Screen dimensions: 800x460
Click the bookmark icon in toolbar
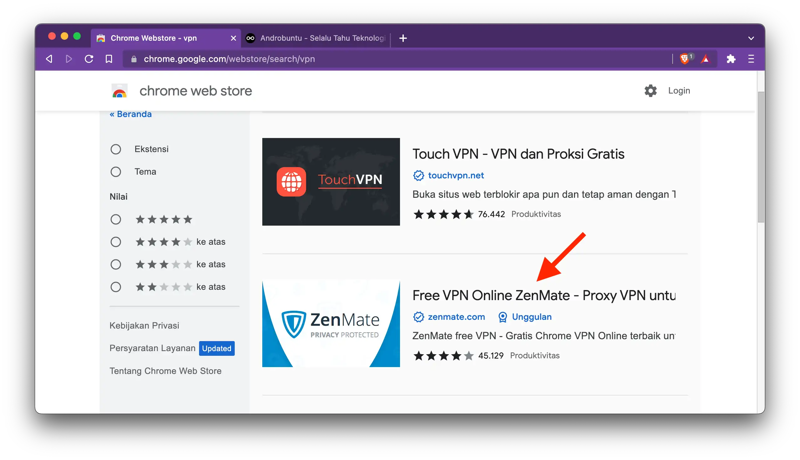(108, 59)
